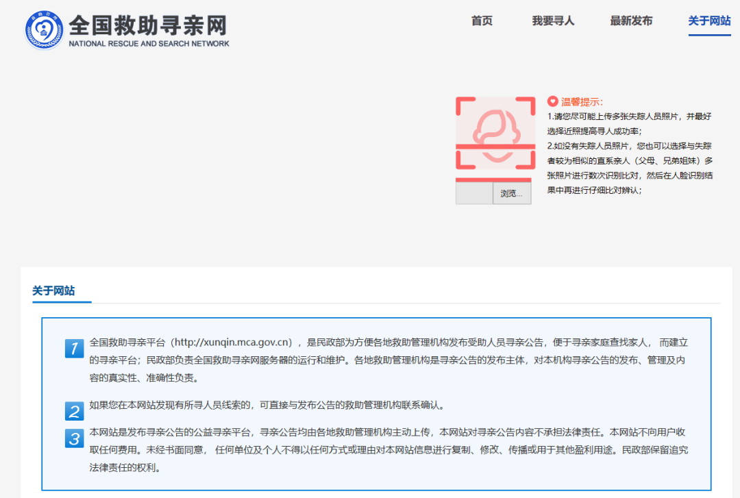The height and width of the screenshot is (498, 740).
Task: Open 最新发布 in the top navigation
Action: [x=631, y=21]
